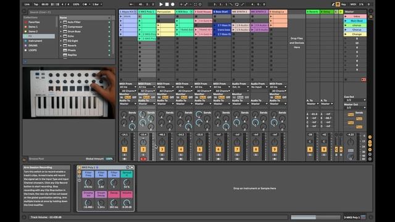Select Demo 1 collection
Image resolution: width=395 pixels, height=222 pixels.
(x=33, y=27)
